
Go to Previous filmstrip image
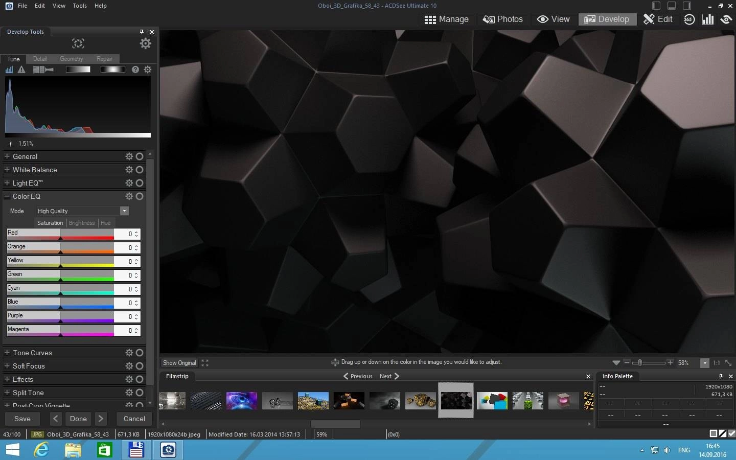point(358,376)
